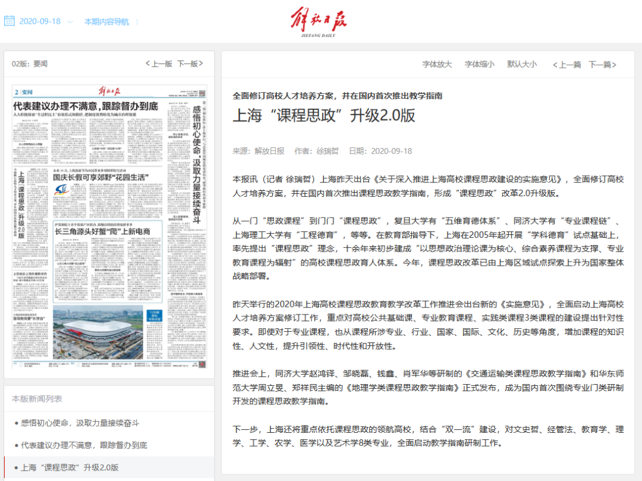Screen dimensions: 642x481
Task: Click article date 日期：2020-09-18
Action: [380, 151]
